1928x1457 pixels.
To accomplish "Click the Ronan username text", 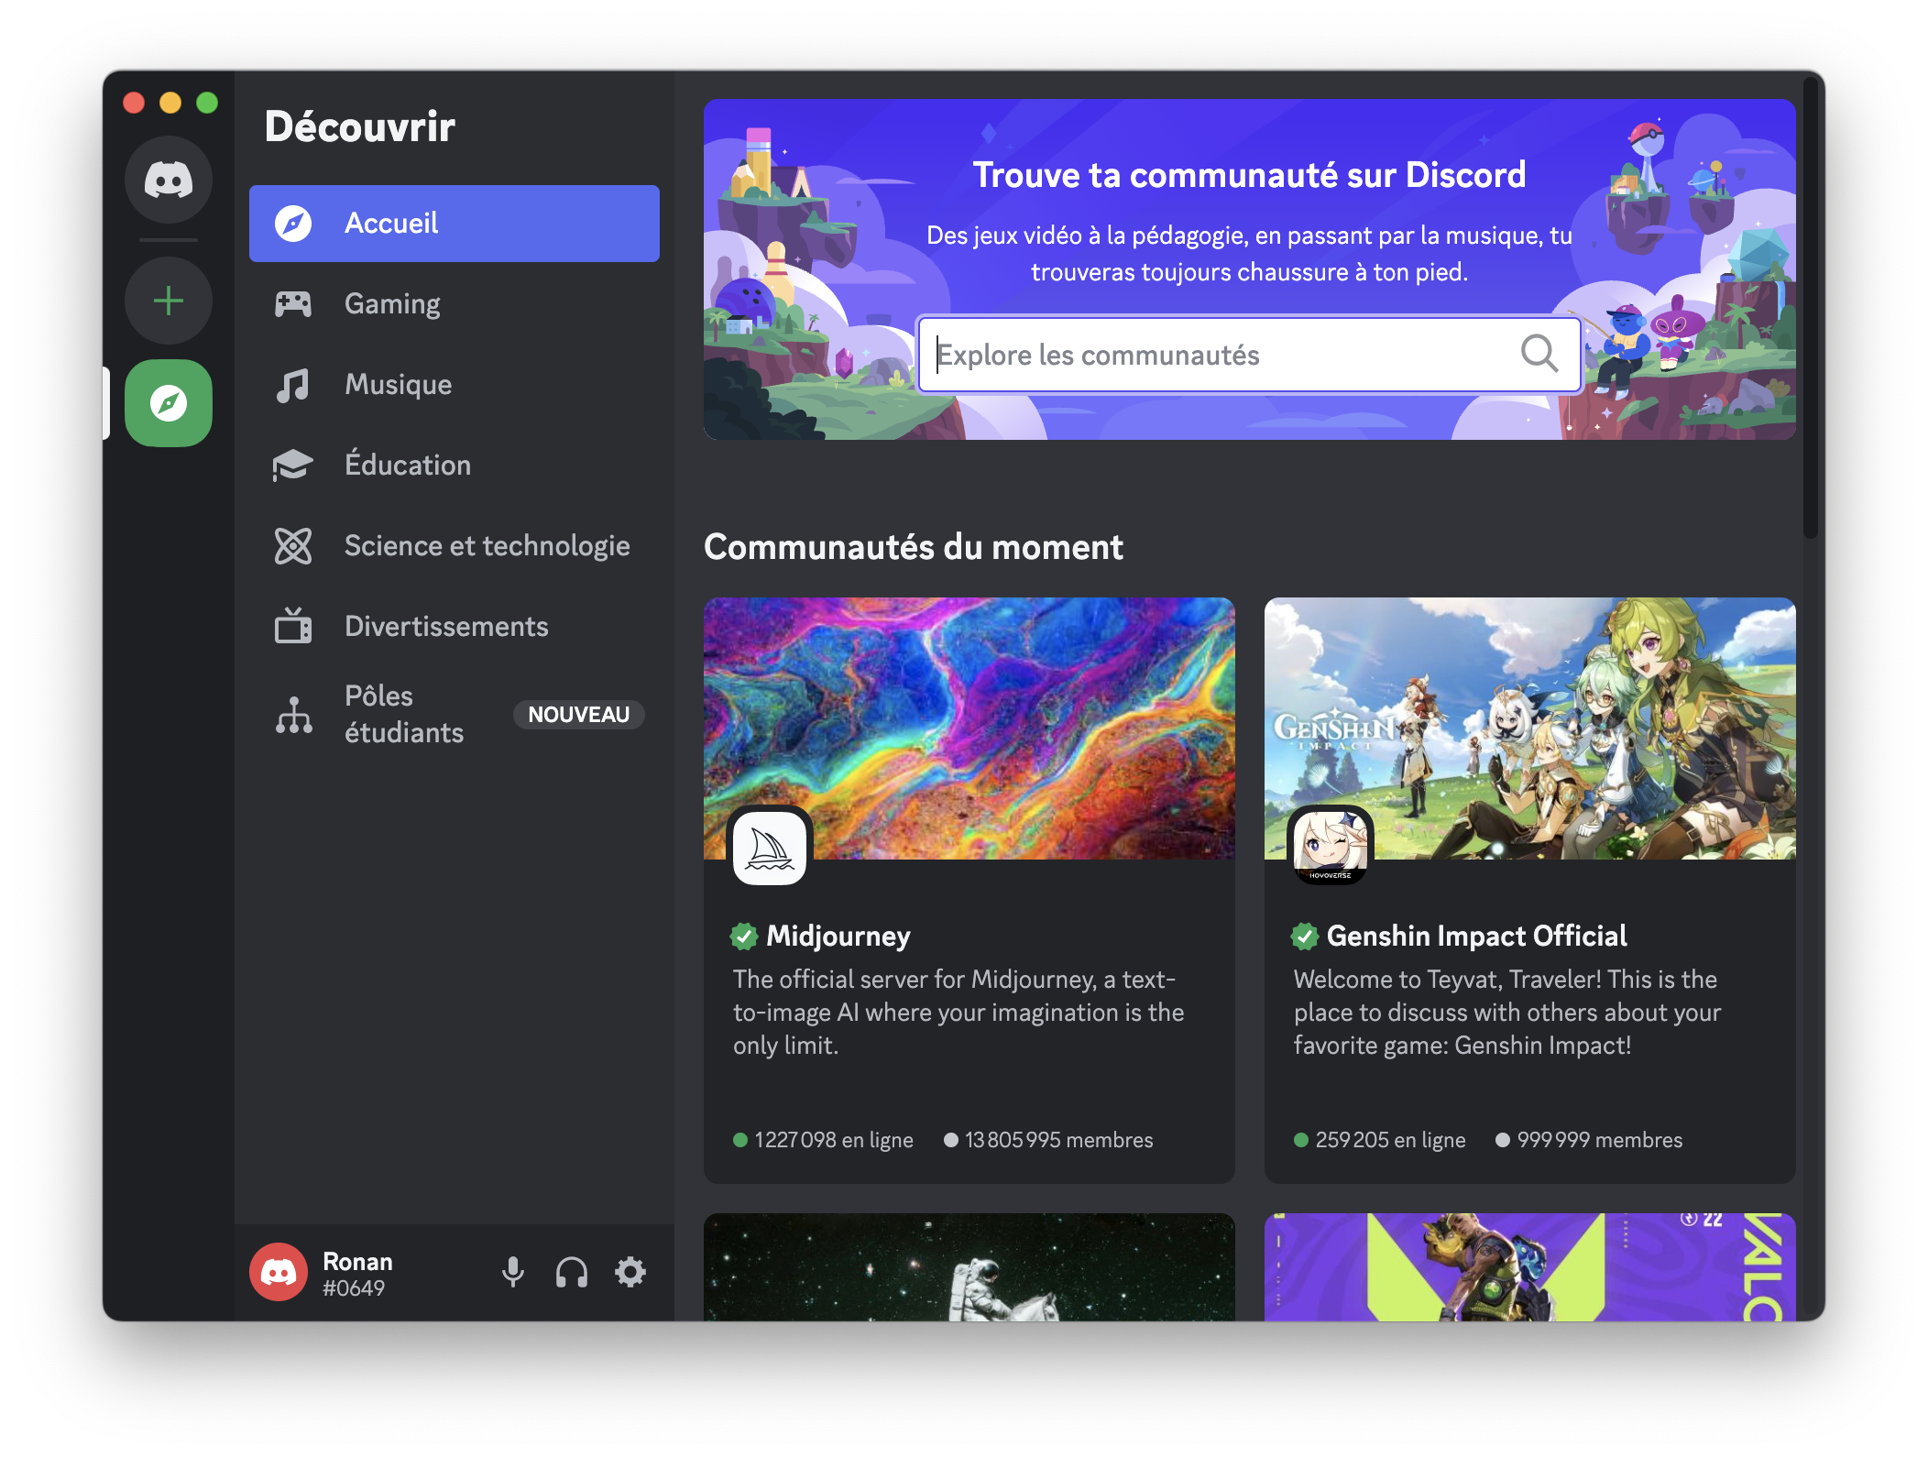I will 357,1262.
